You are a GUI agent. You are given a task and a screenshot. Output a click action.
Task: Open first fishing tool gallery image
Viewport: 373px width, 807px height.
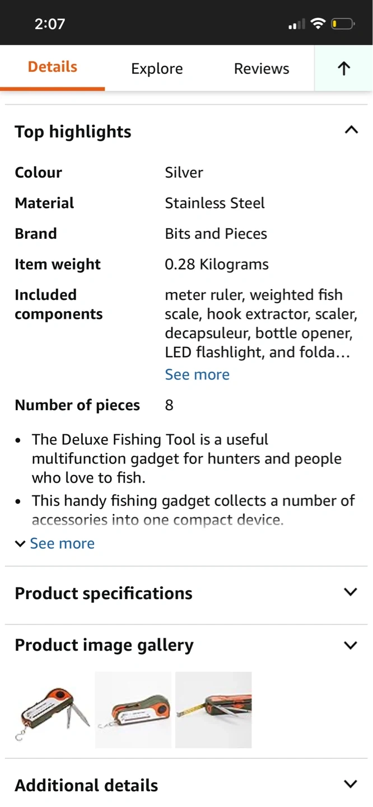[53, 710]
